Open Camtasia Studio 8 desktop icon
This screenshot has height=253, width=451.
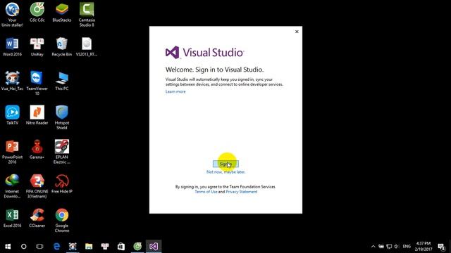coord(87,14)
